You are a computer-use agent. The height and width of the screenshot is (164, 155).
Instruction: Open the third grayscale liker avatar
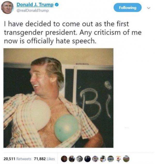[80, 159]
